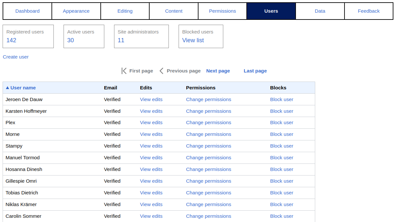Switch to the Dashboard tab

point(27,11)
